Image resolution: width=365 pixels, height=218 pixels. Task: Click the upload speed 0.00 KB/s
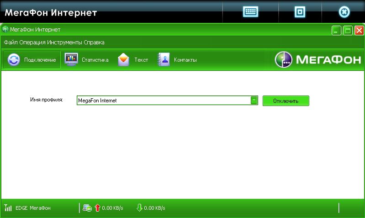112,208
